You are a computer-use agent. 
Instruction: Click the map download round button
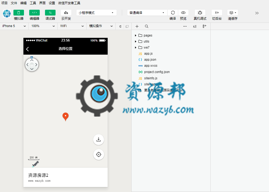98,140
